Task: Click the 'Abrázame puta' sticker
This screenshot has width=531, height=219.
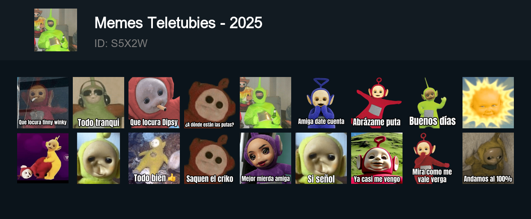Action: 377,103
